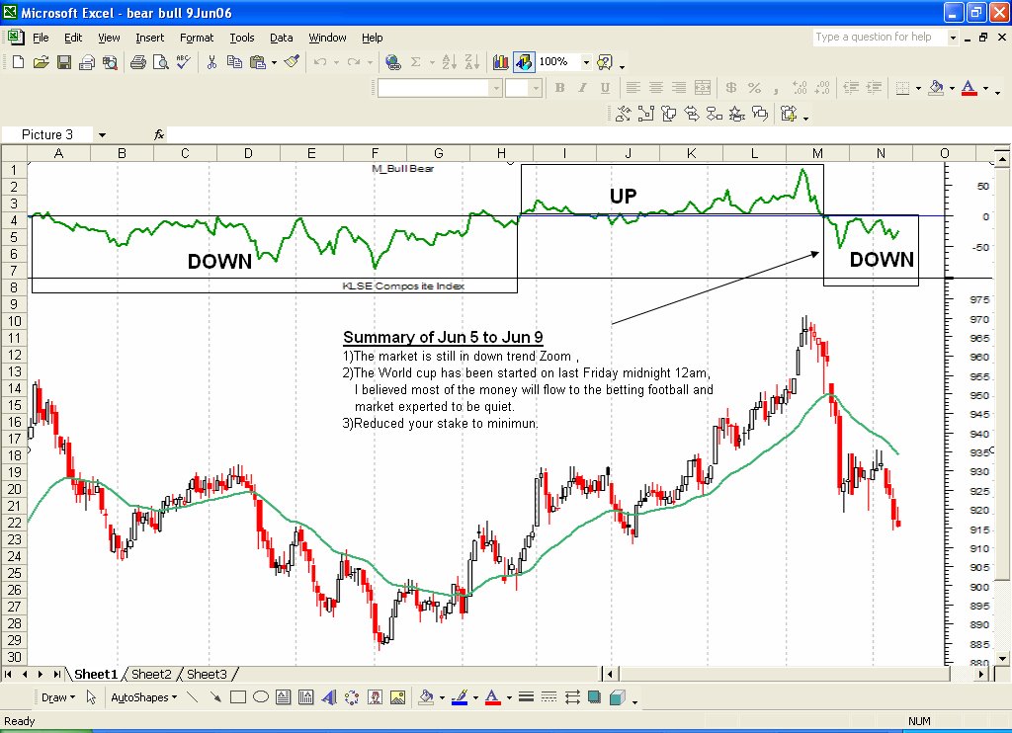
Task: Insert WordArt from the Drawing toolbar
Action: point(328,696)
